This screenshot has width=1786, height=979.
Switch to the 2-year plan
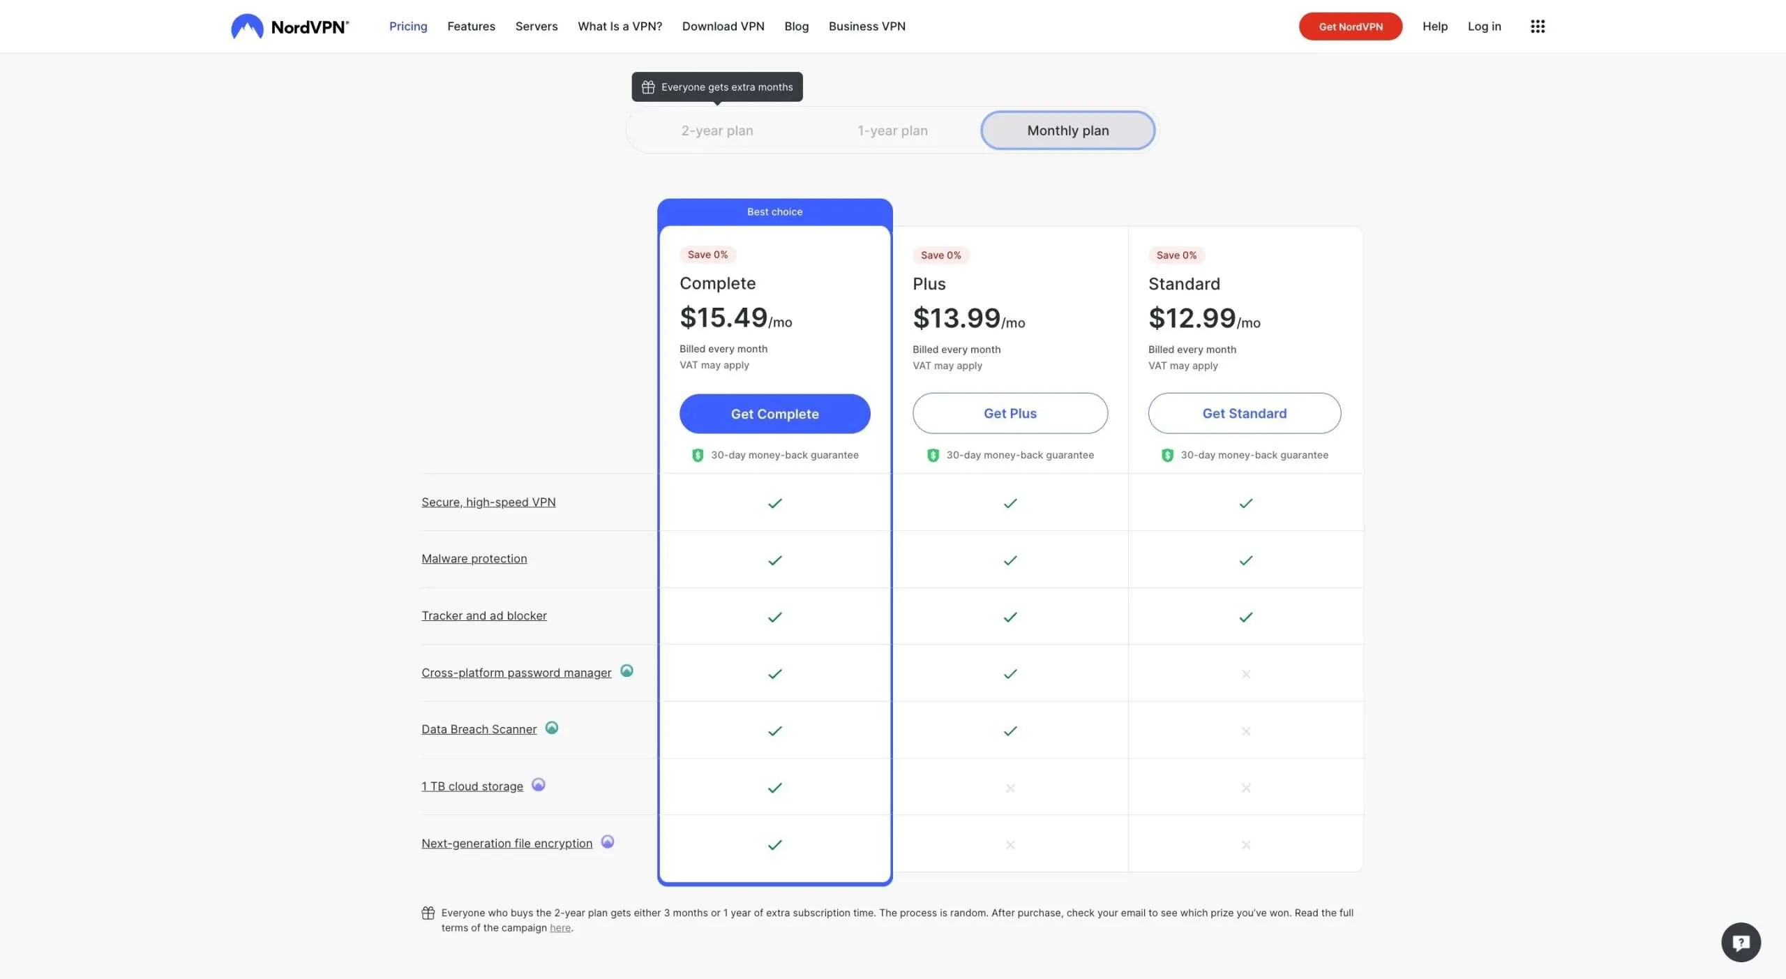717,130
